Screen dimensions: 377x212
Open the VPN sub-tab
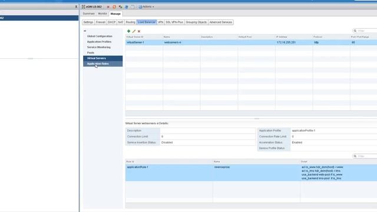[160, 22]
